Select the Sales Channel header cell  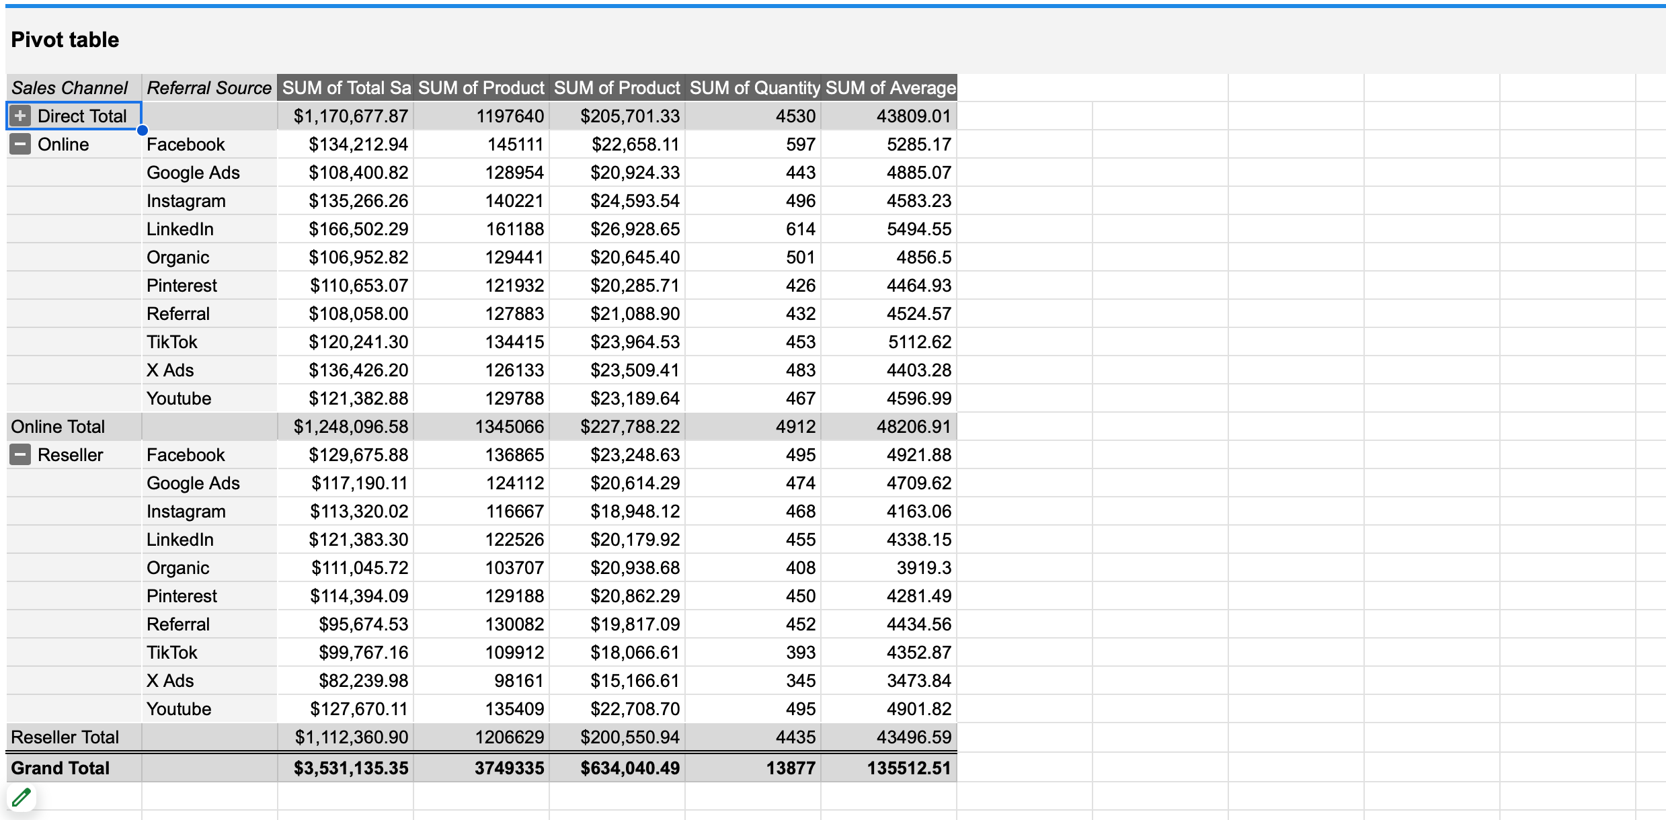point(74,88)
